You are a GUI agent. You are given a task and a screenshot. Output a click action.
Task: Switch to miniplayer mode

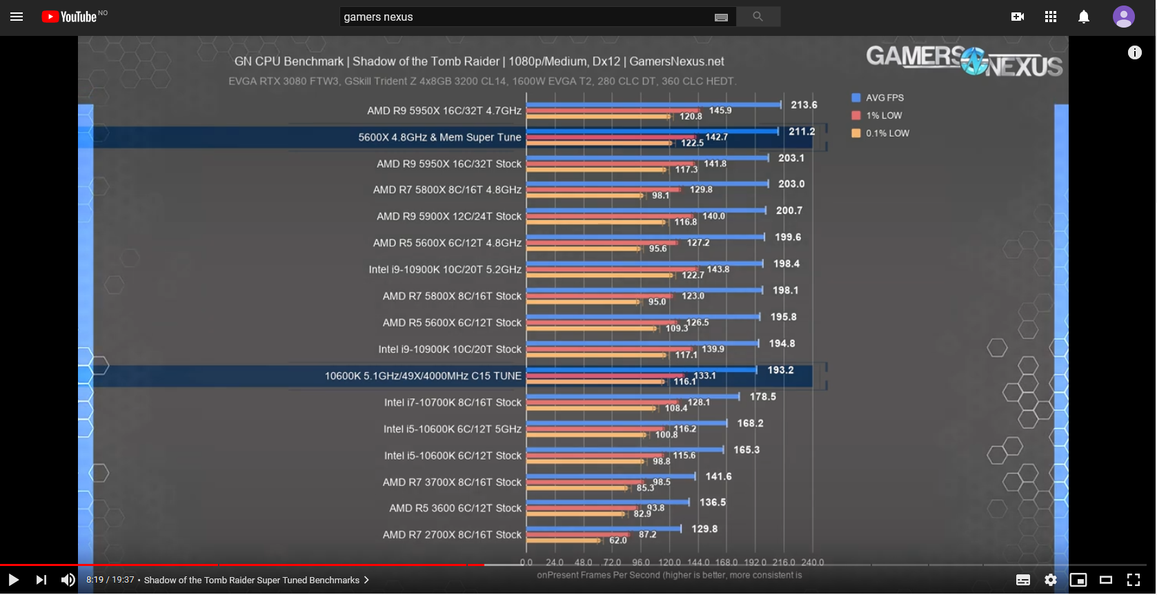1078,580
